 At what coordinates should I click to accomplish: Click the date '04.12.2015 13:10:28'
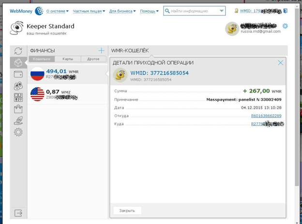coord(261,108)
